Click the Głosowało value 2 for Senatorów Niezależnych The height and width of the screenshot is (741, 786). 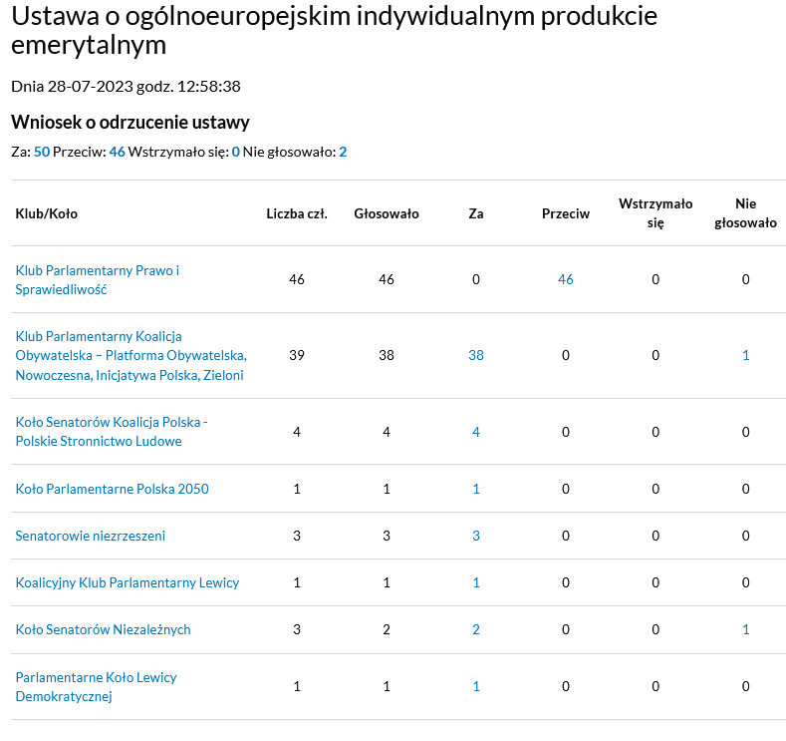[x=387, y=629]
